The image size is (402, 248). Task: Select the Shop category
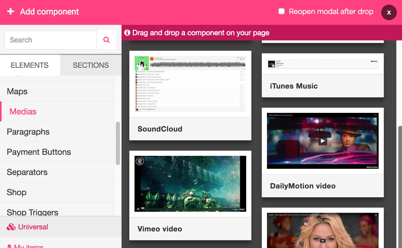tap(17, 192)
